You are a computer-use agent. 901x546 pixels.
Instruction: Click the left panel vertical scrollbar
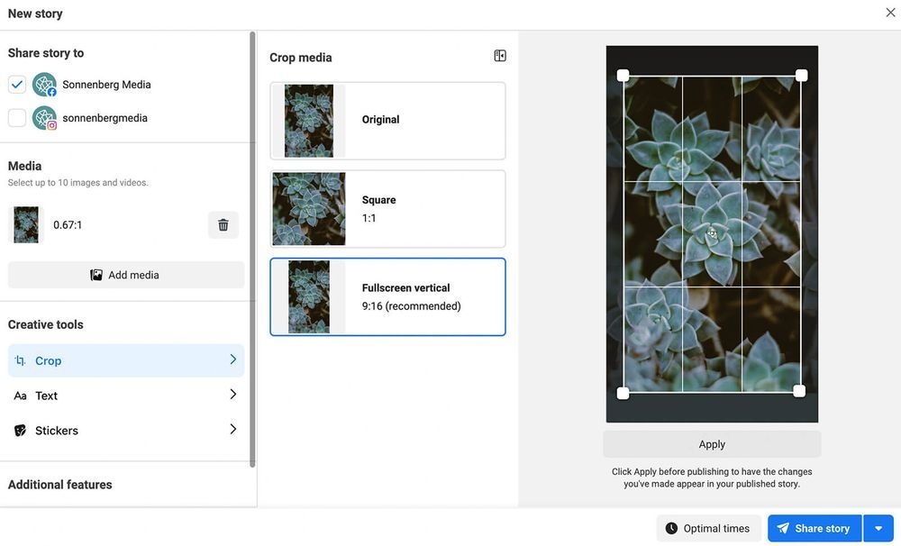(x=252, y=250)
